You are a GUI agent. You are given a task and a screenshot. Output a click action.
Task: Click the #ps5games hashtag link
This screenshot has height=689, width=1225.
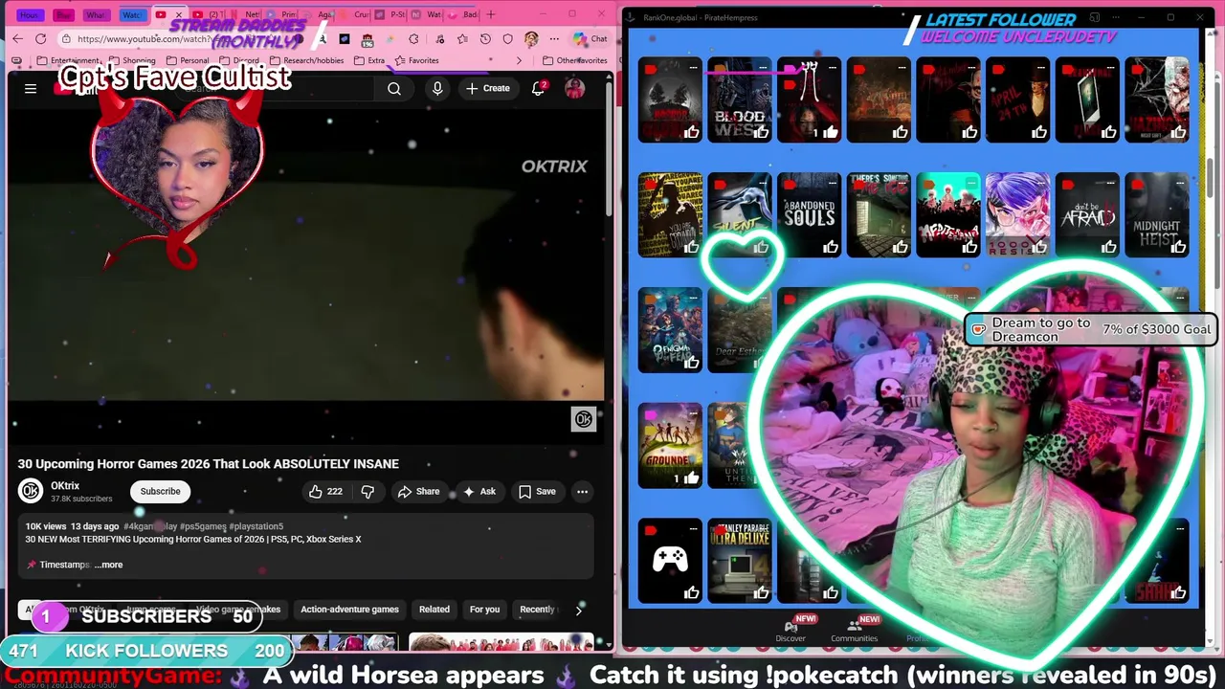click(x=203, y=526)
